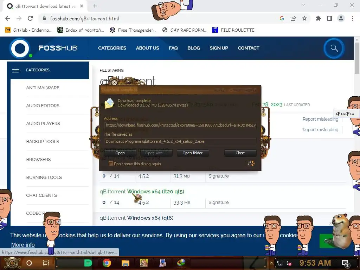Click the network icon in system tray
The height and width of the screenshot is (270, 360).
[280, 263]
